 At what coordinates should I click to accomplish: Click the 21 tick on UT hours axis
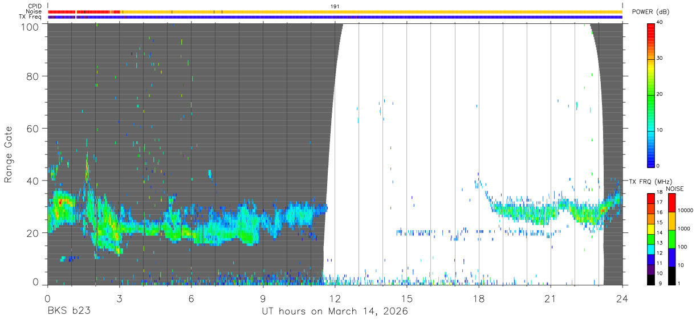coord(551,298)
